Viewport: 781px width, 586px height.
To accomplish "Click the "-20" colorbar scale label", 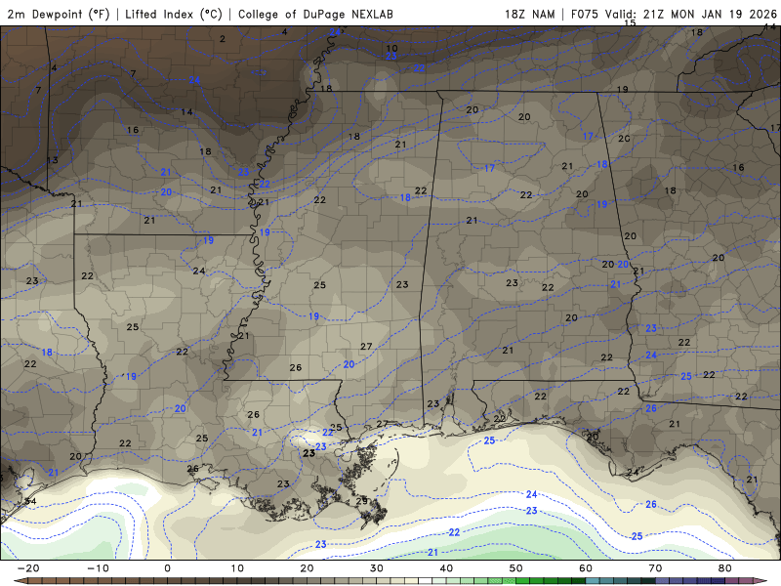I will click(28, 568).
